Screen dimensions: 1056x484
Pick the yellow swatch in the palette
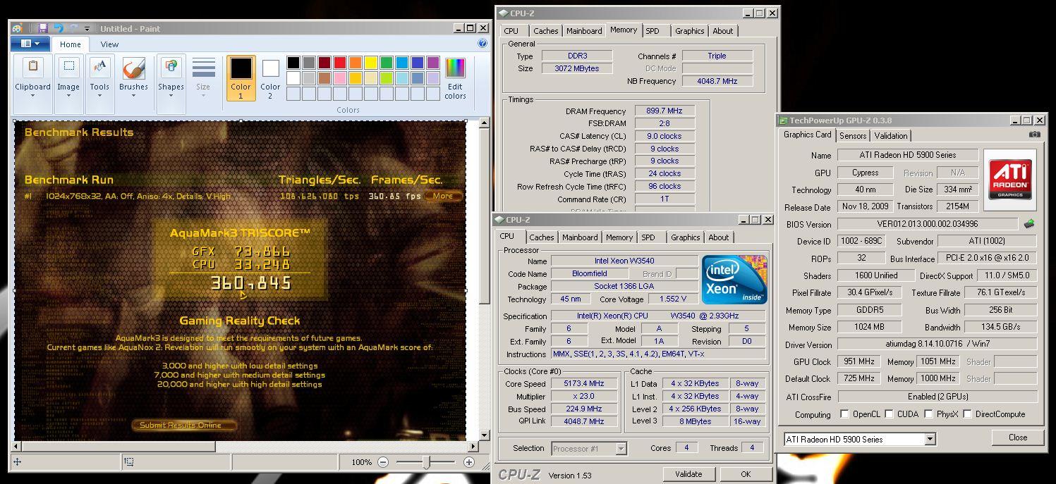tap(370, 63)
